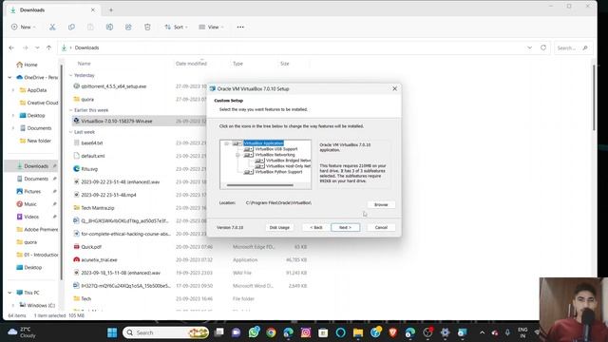Click the Disk Usage button

coord(279,228)
